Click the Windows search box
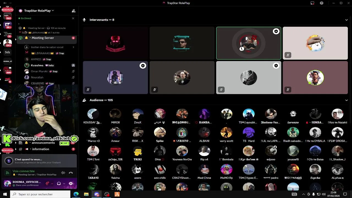 [x=40, y=194]
